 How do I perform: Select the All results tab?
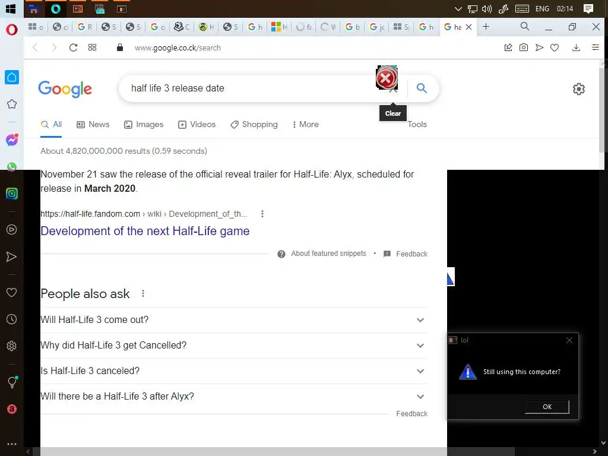pos(51,125)
